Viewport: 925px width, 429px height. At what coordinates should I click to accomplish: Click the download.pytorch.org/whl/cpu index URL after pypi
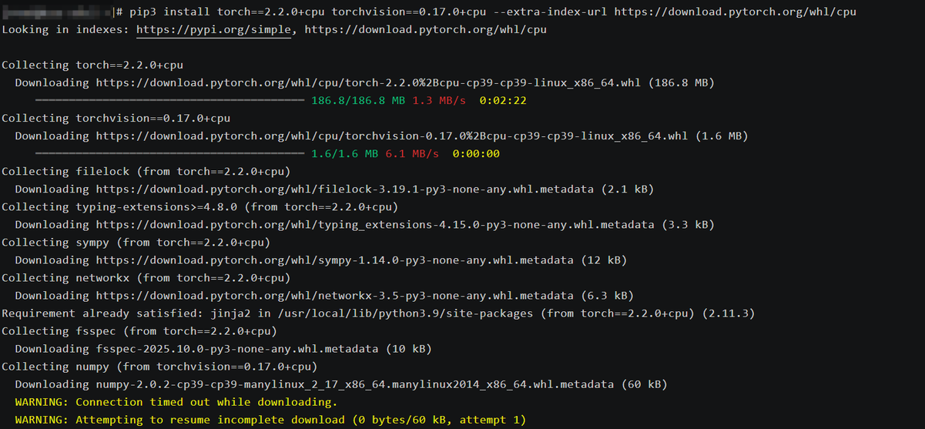point(426,29)
